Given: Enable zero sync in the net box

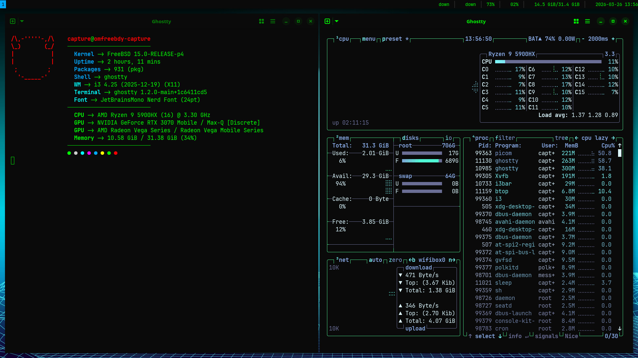Looking at the screenshot, I should tap(395, 260).
